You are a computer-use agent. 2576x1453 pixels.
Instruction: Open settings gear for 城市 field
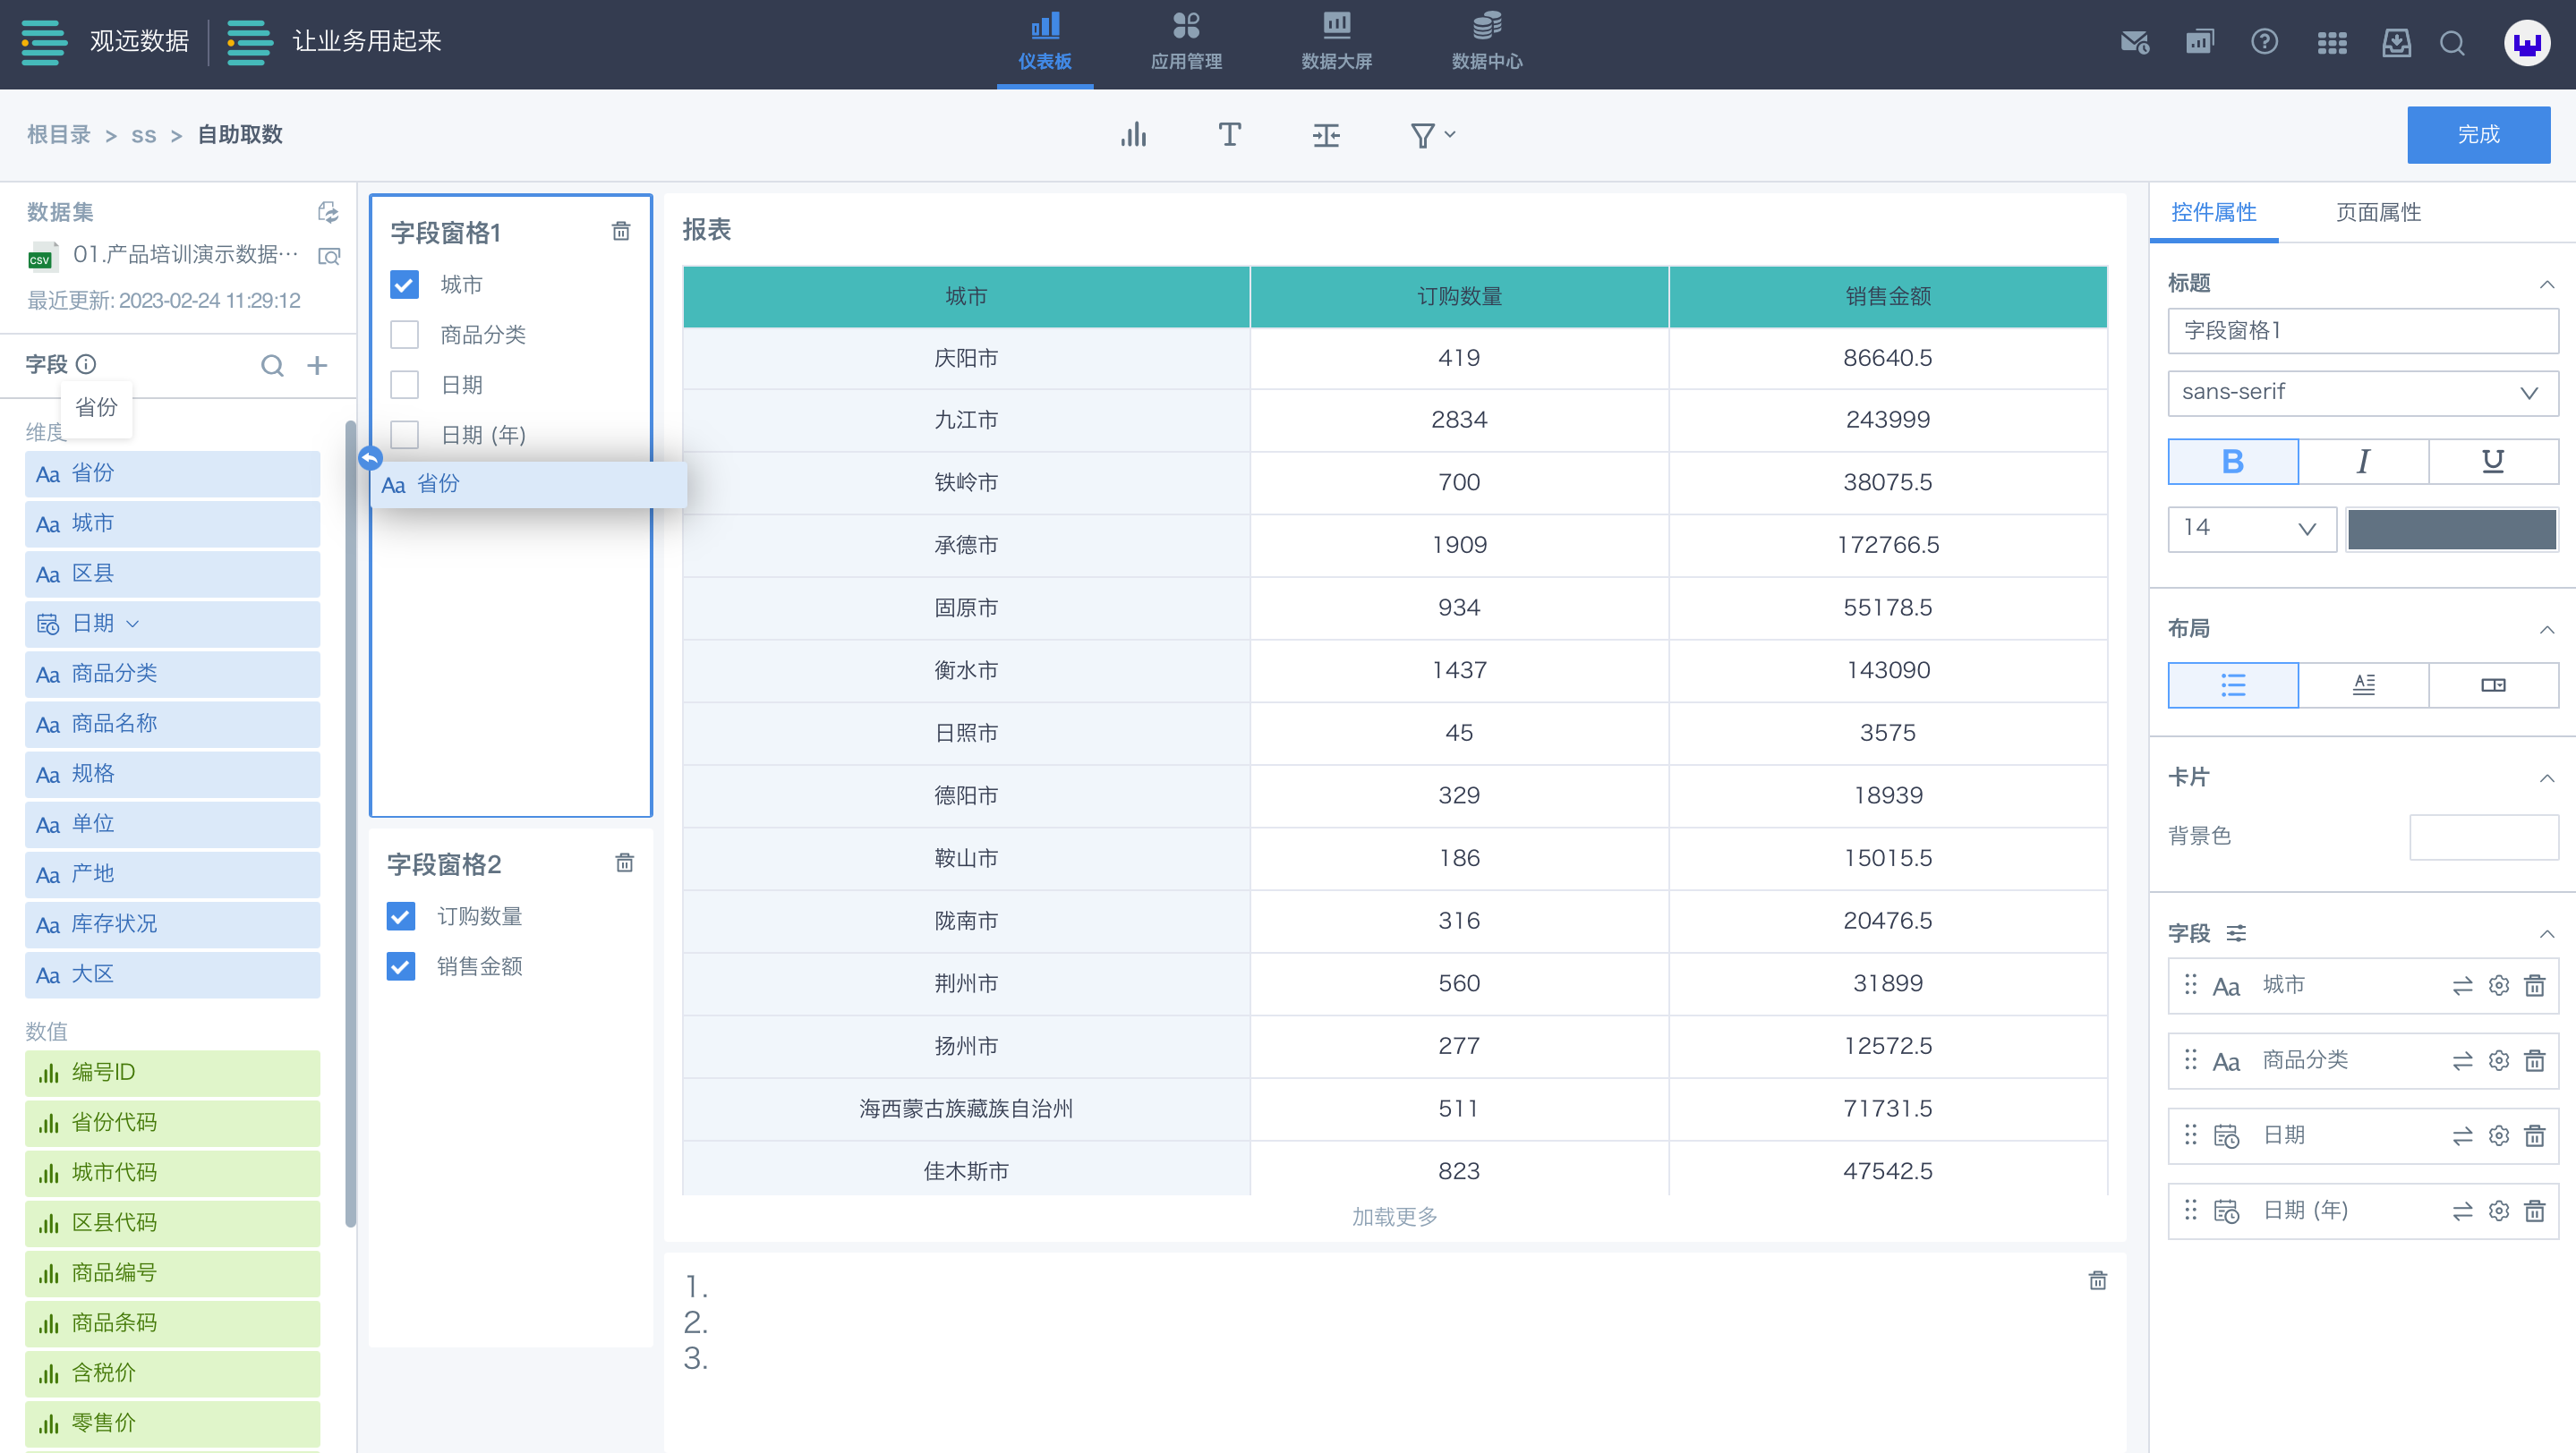point(2498,985)
